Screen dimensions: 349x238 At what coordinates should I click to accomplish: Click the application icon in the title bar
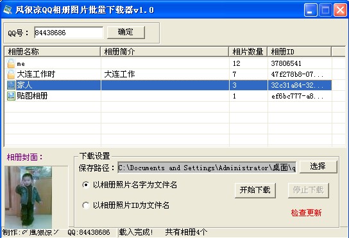[x=8, y=10]
